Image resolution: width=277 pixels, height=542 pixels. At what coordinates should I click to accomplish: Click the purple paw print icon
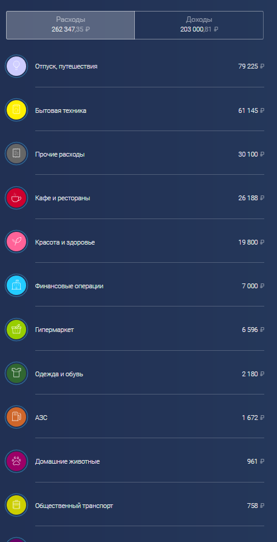click(16, 461)
